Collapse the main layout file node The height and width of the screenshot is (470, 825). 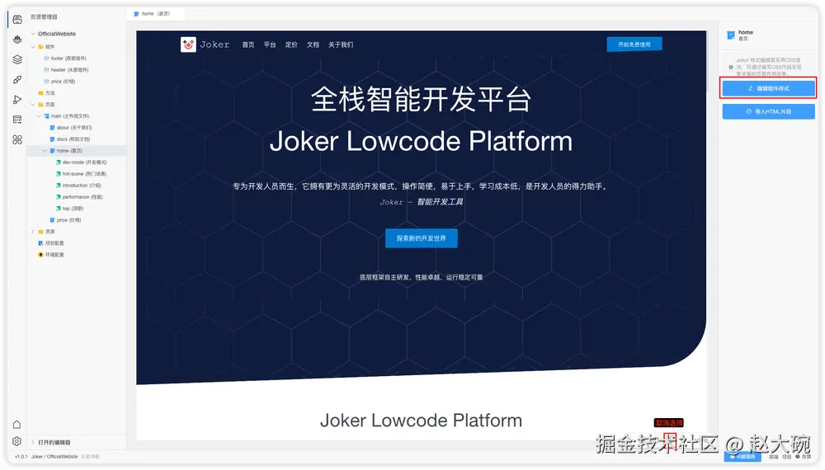click(39, 116)
